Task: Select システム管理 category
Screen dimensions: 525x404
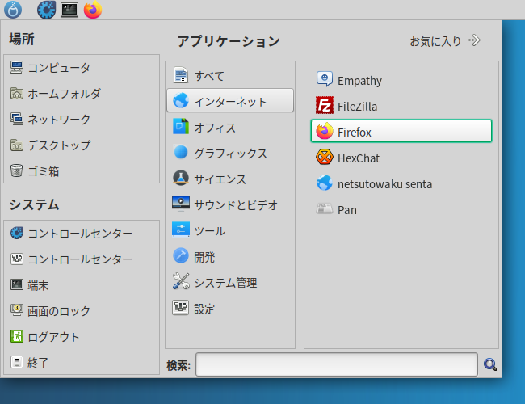Action: (230, 282)
